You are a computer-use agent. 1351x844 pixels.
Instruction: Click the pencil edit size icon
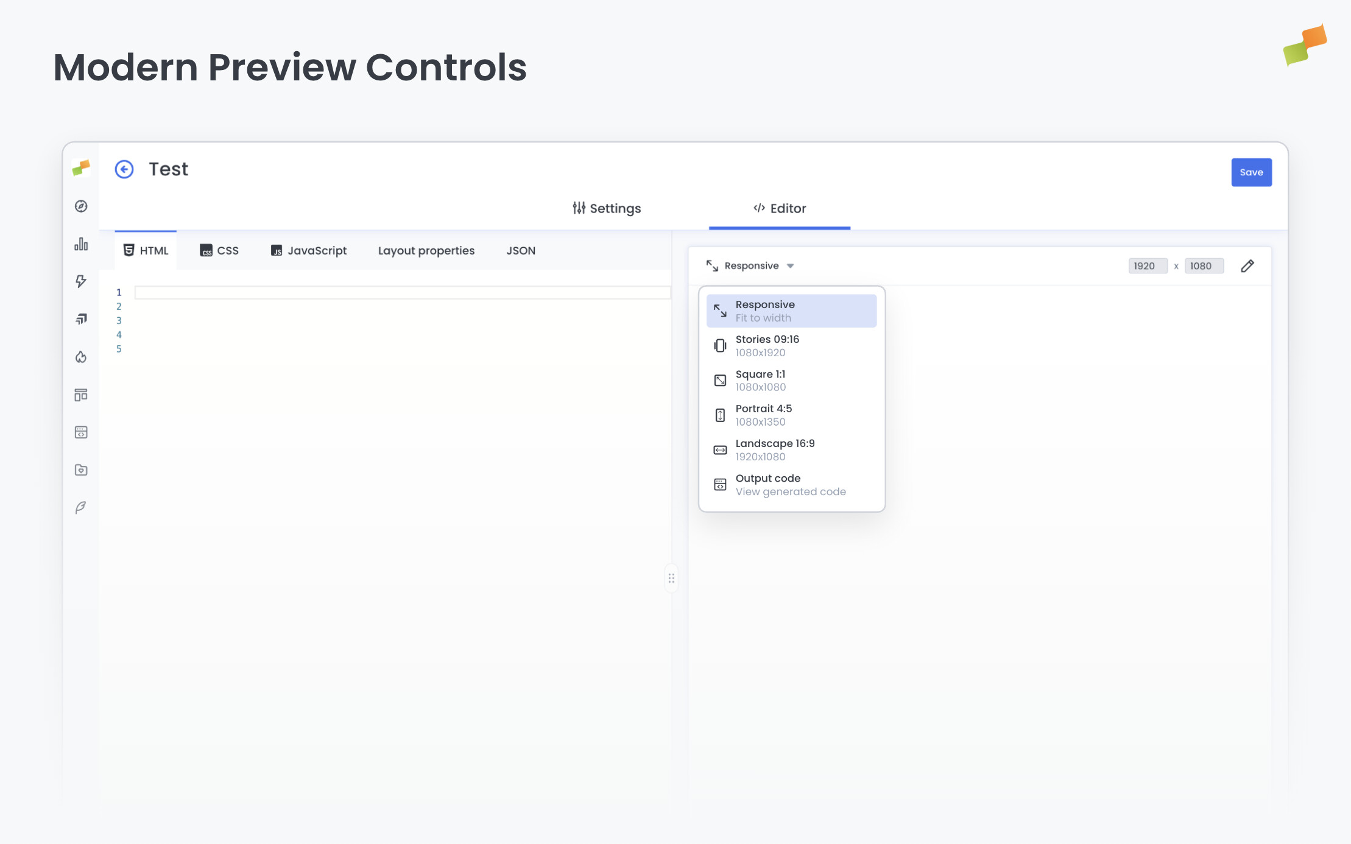click(x=1247, y=266)
